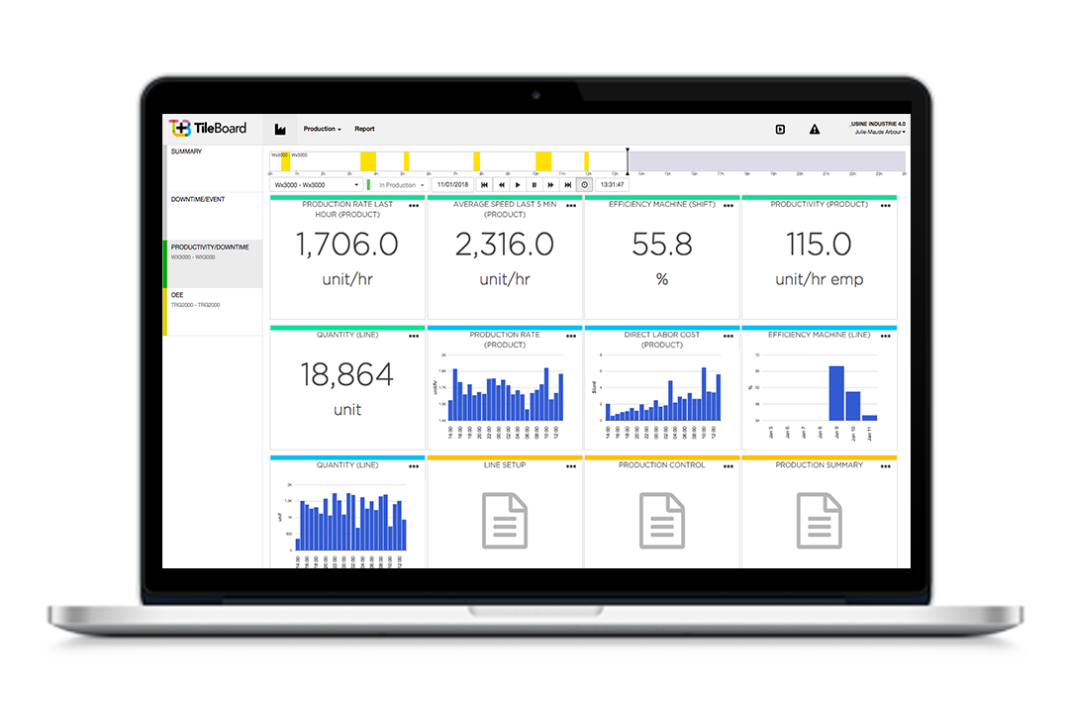Open options for the Quantity (Line) chart tile
This screenshot has height=705, width=1070.
tap(414, 466)
